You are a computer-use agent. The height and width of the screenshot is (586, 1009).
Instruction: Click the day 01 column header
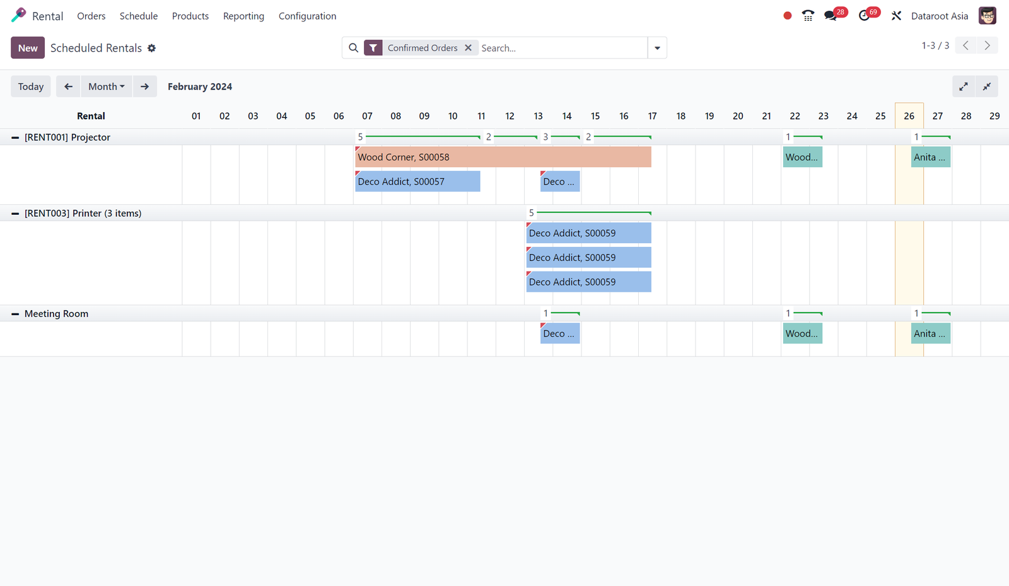196,116
